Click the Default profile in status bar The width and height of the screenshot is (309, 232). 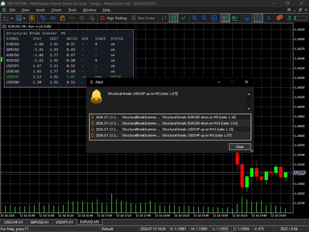[107, 229]
